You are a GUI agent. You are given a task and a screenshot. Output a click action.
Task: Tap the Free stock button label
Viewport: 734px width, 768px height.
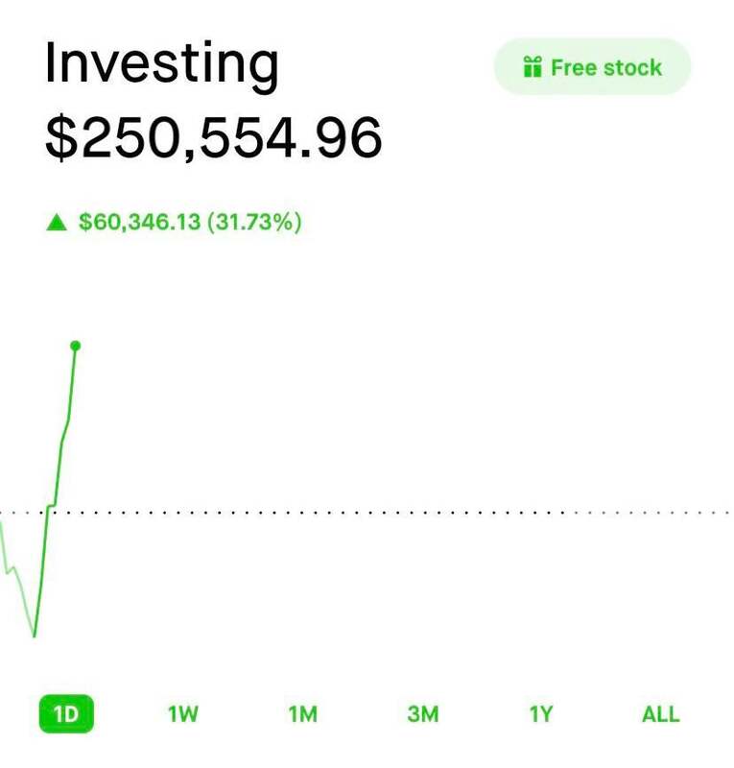click(x=606, y=67)
